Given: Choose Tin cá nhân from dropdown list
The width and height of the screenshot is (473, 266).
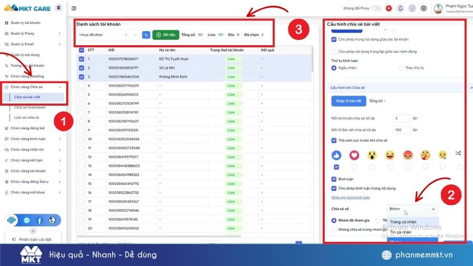Looking at the screenshot, I should coord(412,232).
